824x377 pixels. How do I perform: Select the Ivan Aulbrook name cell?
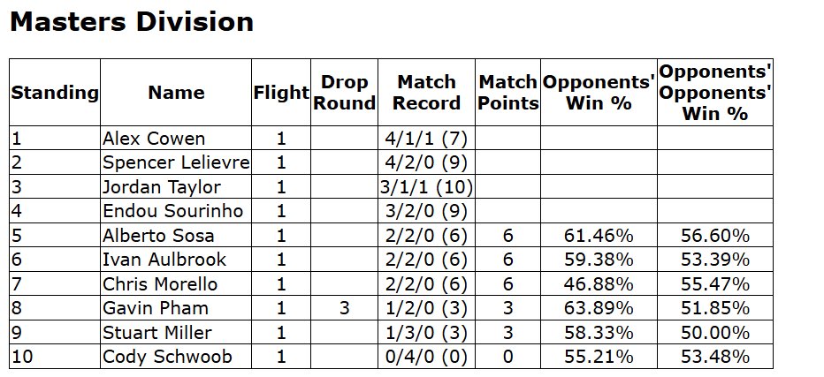(176, 260)
